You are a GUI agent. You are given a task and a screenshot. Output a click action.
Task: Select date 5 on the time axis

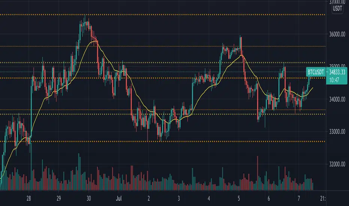[x=239, y=198]
